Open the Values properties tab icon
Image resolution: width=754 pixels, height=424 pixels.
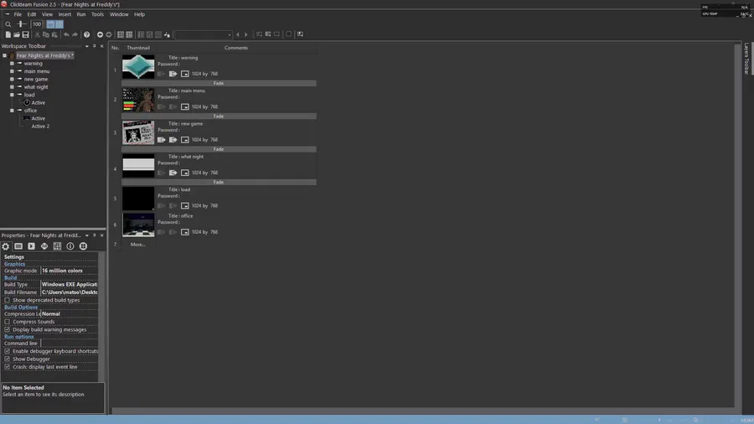(44, 246)
